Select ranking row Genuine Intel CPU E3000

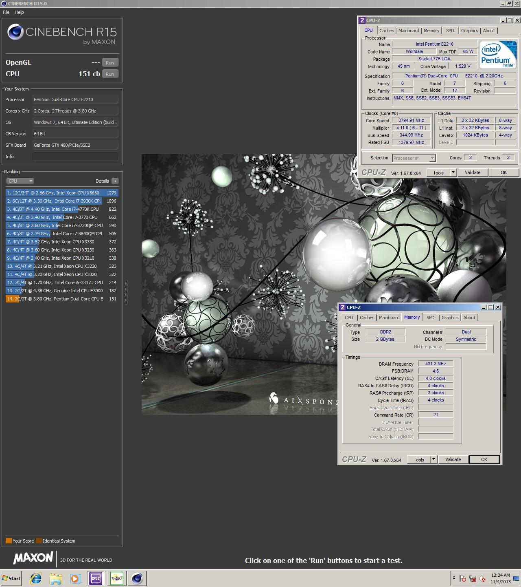coord(62,291)
